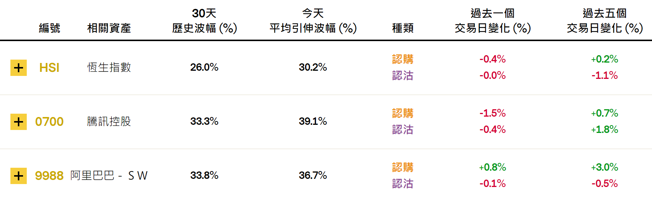
Task: Click 騰訊控股 asset name
Action: [x=109, y=121]
